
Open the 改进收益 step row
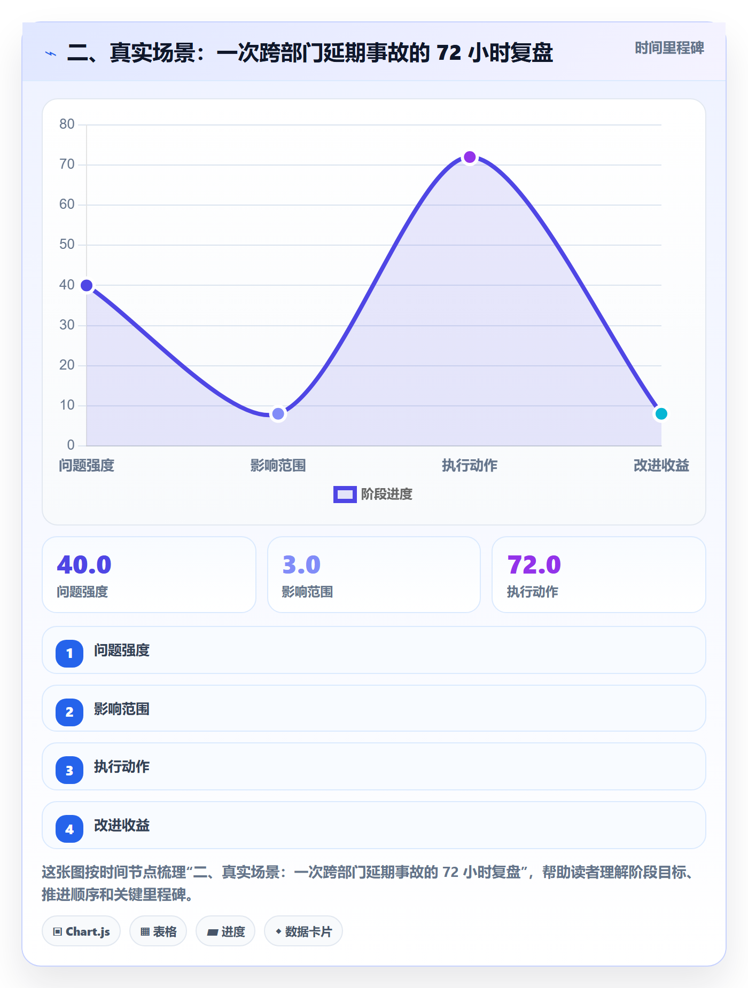[x=374, y=825]
